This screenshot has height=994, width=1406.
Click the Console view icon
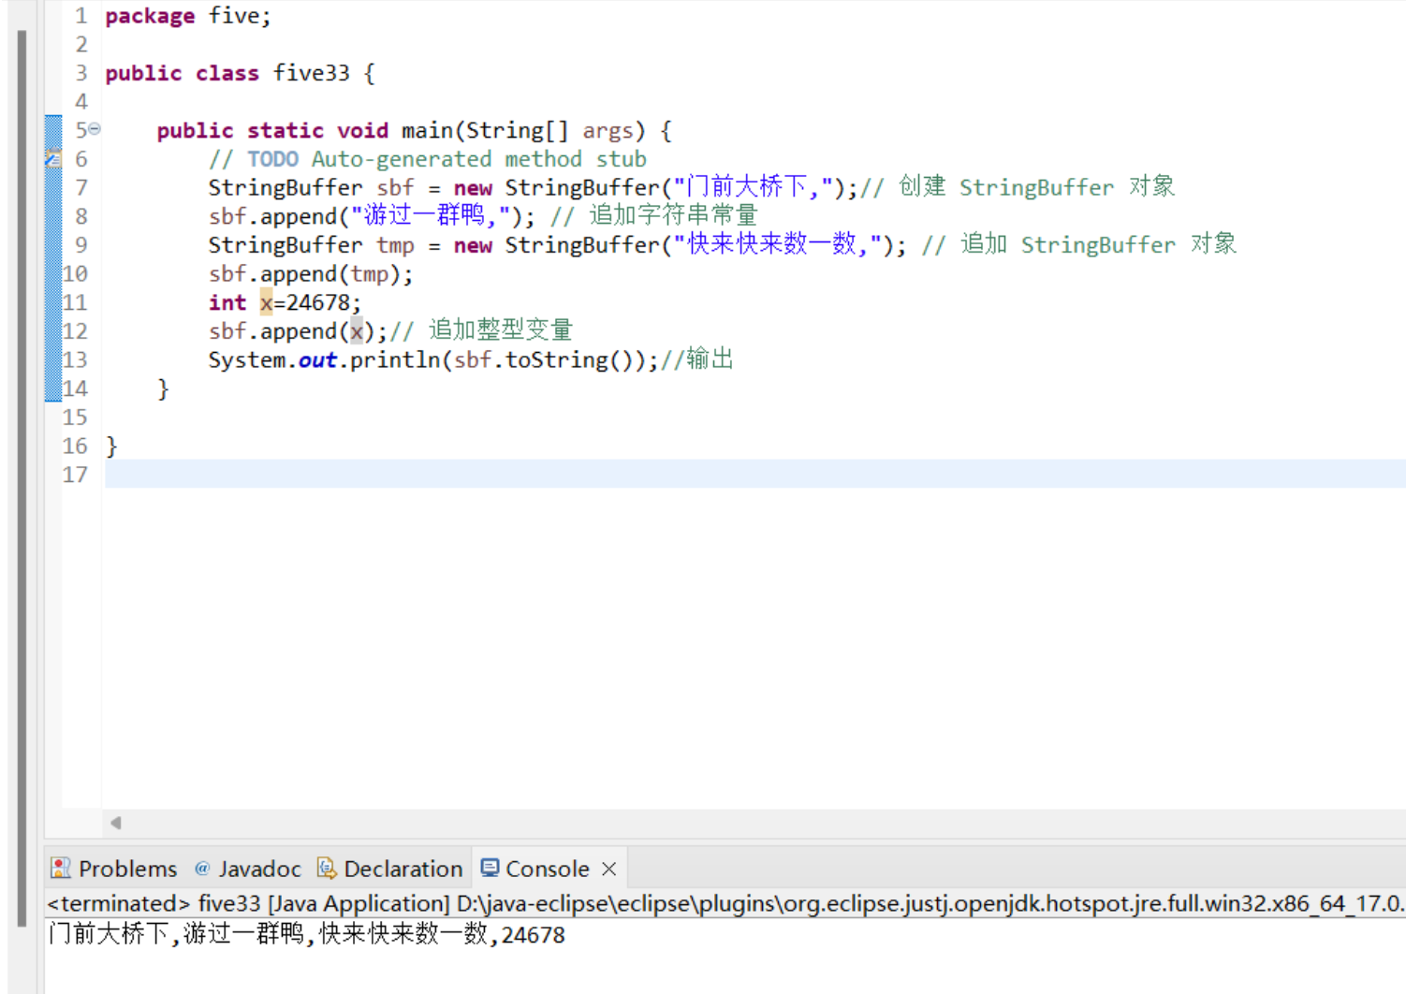coord(489,868)
